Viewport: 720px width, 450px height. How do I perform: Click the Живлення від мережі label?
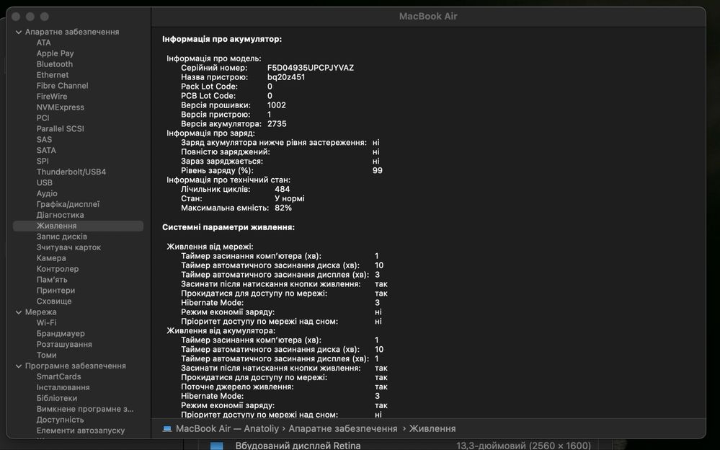pyautogui.click(x=210, y=247)
